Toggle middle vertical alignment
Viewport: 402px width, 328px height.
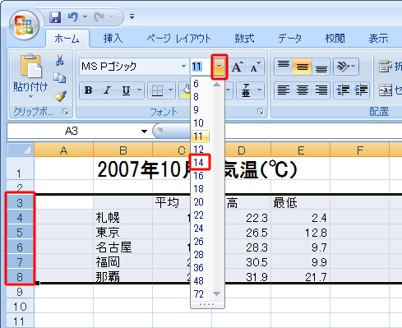click(x=302, y=67)
